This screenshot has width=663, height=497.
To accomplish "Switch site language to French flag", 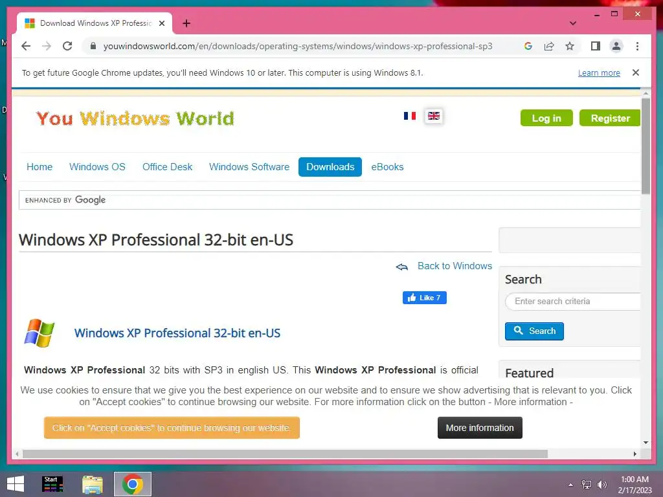I will 410,116.
